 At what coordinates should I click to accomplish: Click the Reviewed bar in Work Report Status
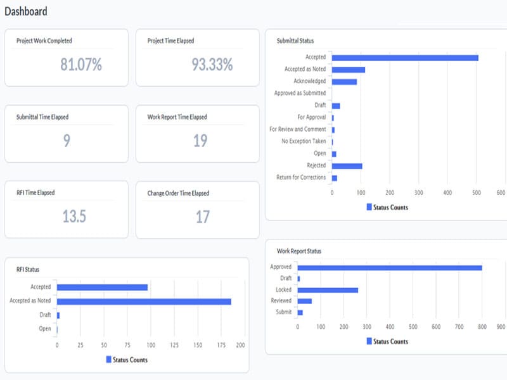[305, 301]
